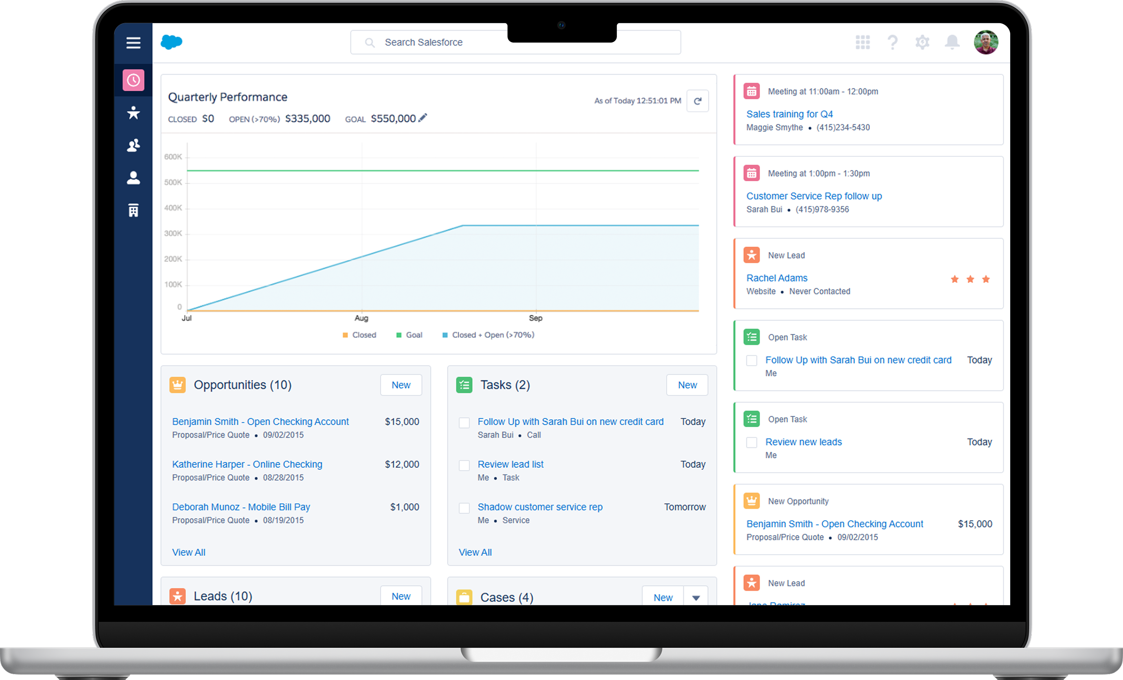The image size is (1123, 680).
Task: Click the Salesforce cloud logo
Action: 172,42
